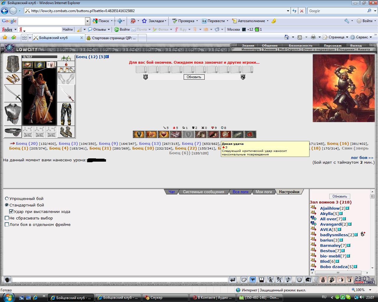Click the EXIT icon in bottom bar
The image size is (378, 302).
(349, 280)
